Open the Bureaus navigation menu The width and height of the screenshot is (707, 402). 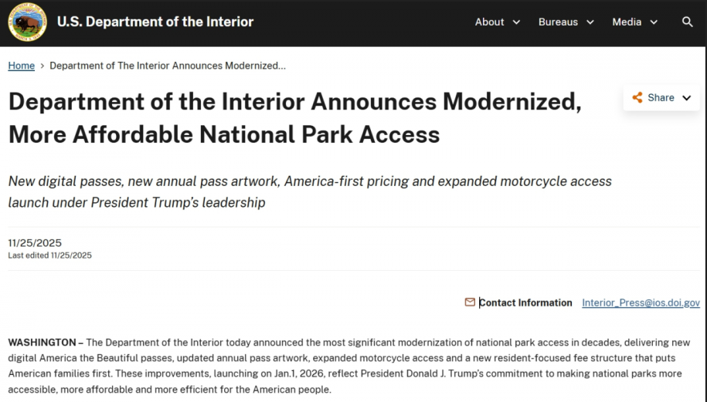click(x=558, y=22)
